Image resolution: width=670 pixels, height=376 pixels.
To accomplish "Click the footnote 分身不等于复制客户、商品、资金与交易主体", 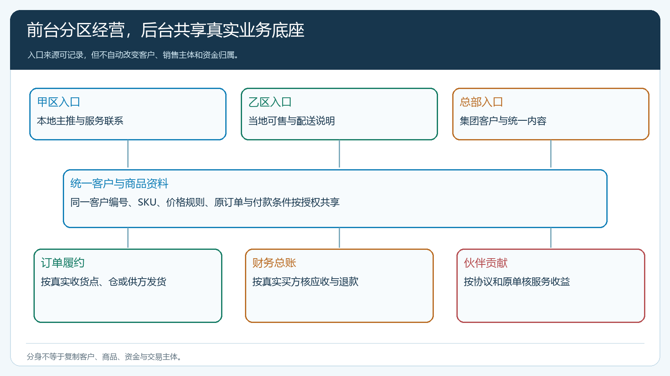I will pyautogui.click(x=104, y=357).
